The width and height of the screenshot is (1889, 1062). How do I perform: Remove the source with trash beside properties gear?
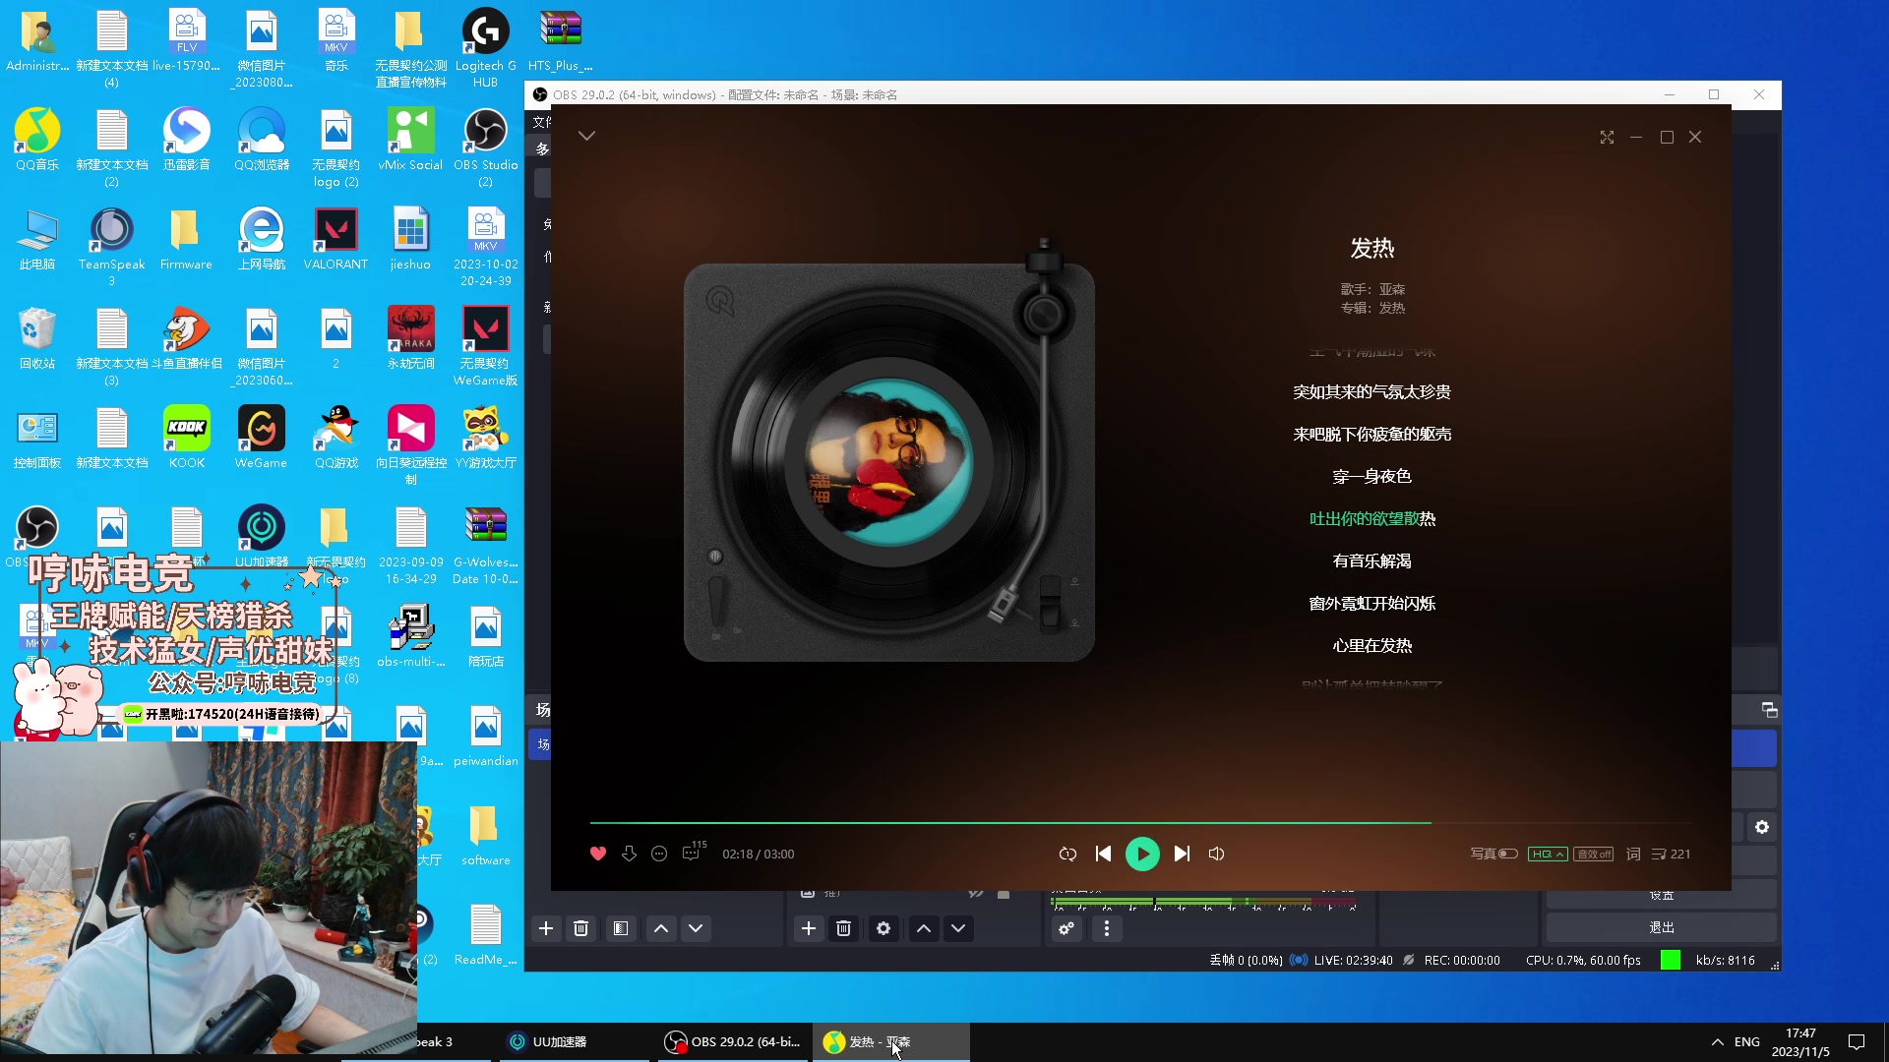point(844,928)
